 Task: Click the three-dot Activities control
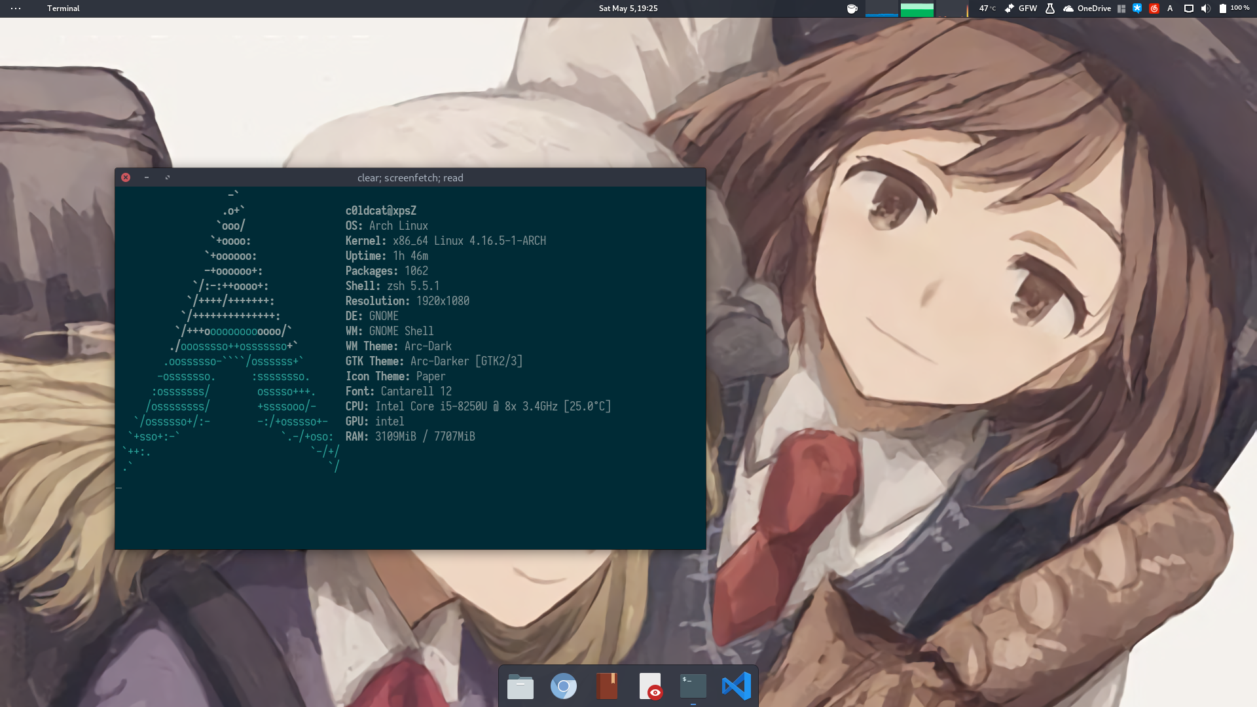14,9
